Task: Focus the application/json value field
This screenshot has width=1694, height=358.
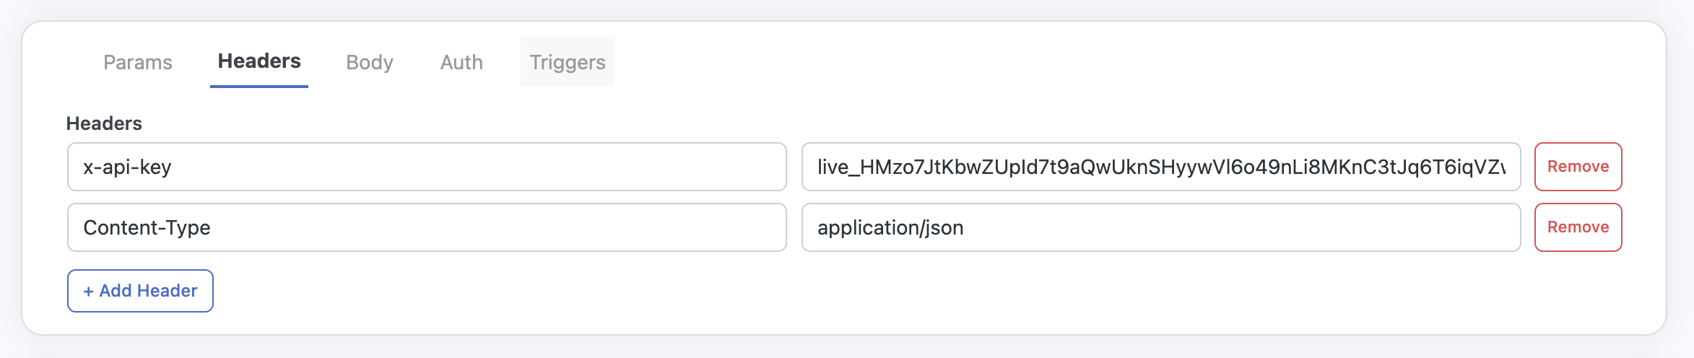Action: click(1161, 227)
